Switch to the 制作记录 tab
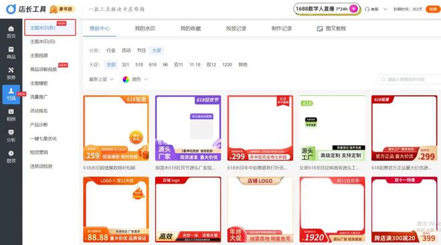Image resolution: width=441 pixels, height=245 pixels. (281, 29)
